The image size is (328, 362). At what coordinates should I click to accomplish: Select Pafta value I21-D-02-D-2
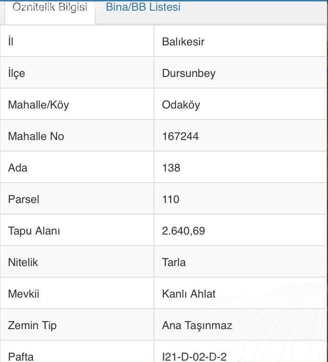(x=194, y=357)
